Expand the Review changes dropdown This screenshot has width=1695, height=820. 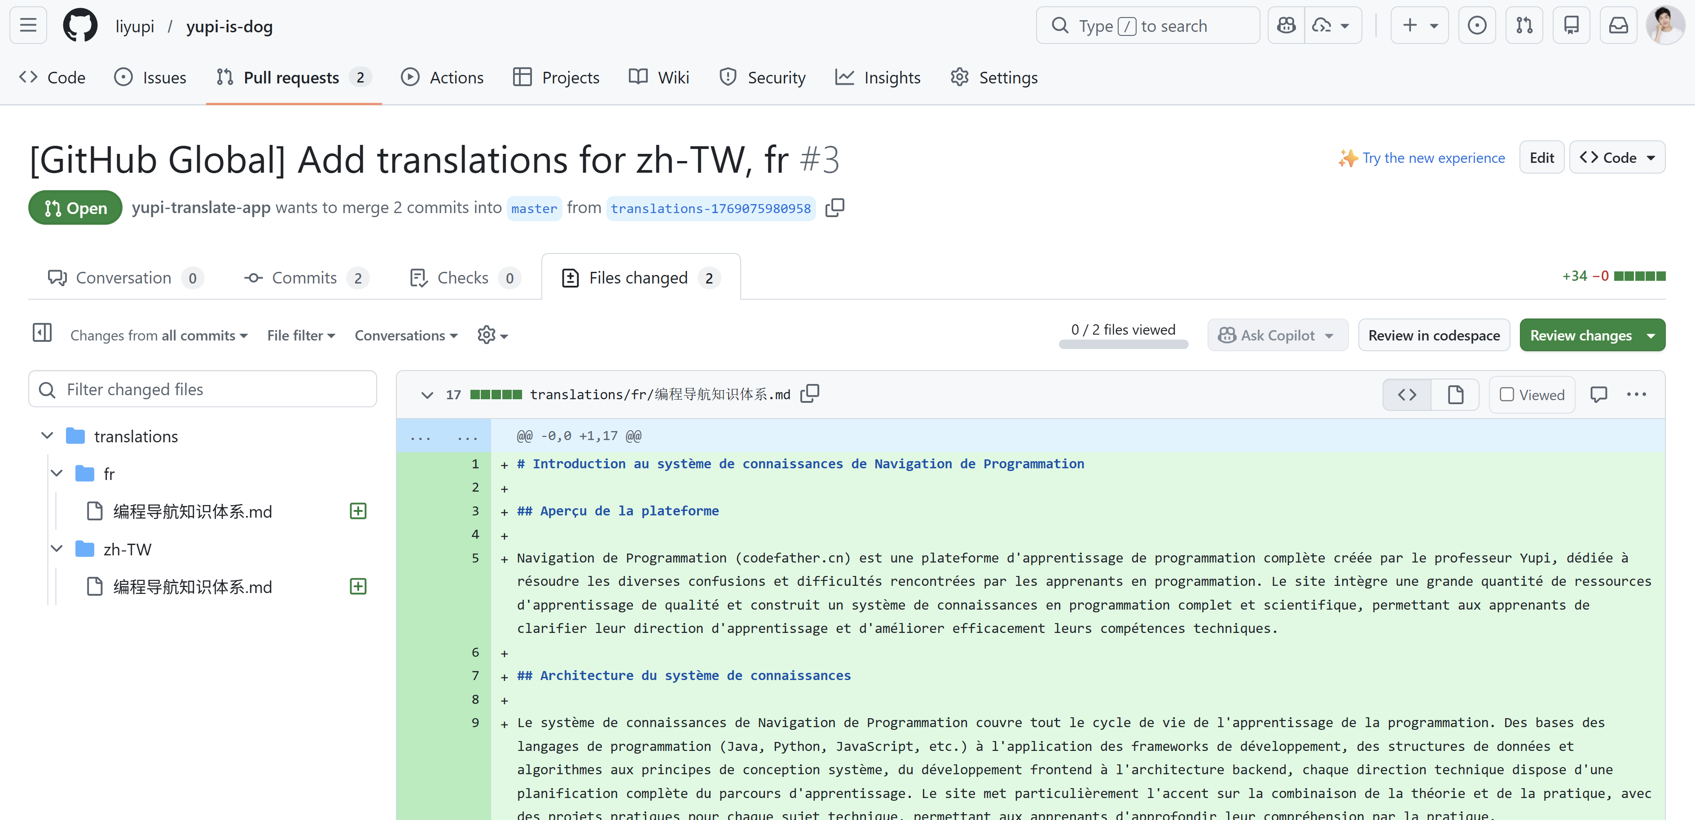click(x=1650, y=336)
